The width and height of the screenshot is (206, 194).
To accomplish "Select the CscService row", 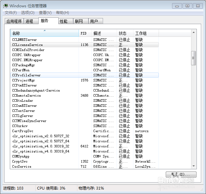I will click(85, 166).
